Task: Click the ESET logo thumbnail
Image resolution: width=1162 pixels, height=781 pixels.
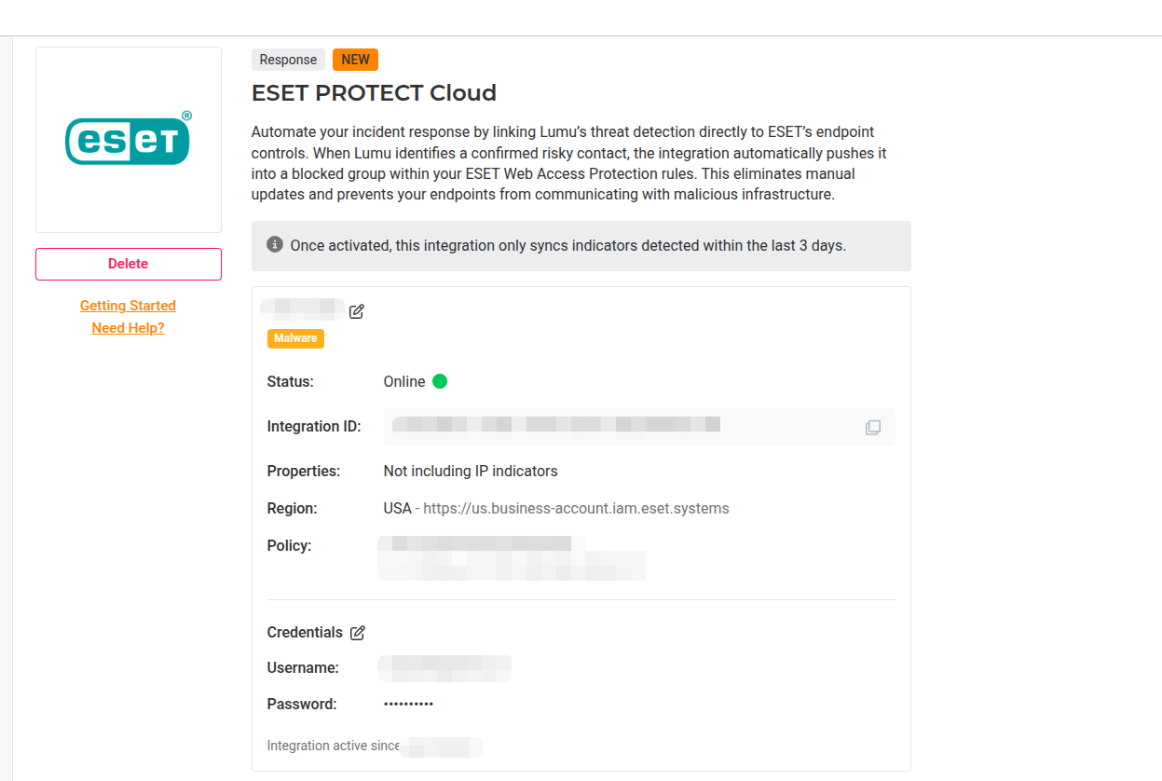Action: click(x=129, y=140)
